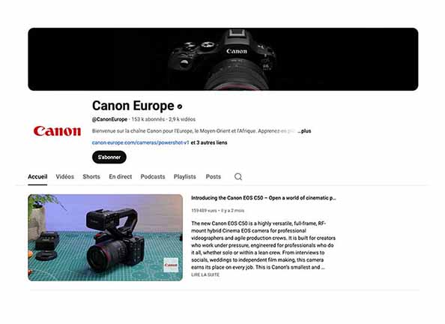Open the red Canon channel avatar logo
Image resolution: width=445 pixels, height=324 pixels.
pyautogui.click(x=57, y=131)
